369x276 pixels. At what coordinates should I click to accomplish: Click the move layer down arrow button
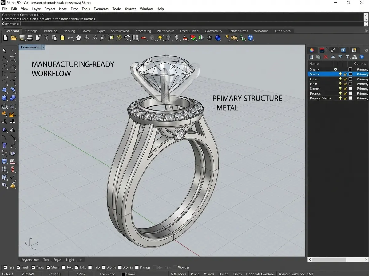[340, 57]
